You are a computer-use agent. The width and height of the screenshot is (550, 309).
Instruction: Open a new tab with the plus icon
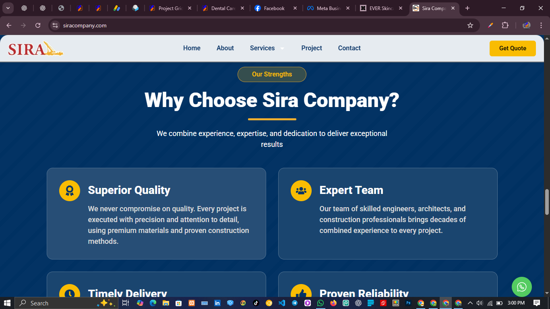[x=467, y=8]
